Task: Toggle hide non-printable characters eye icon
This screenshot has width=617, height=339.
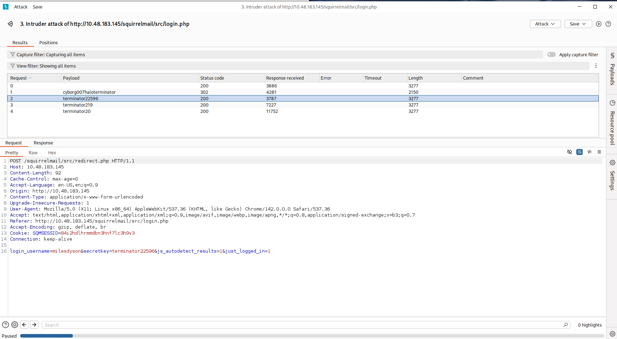Action: coord(570,152)
